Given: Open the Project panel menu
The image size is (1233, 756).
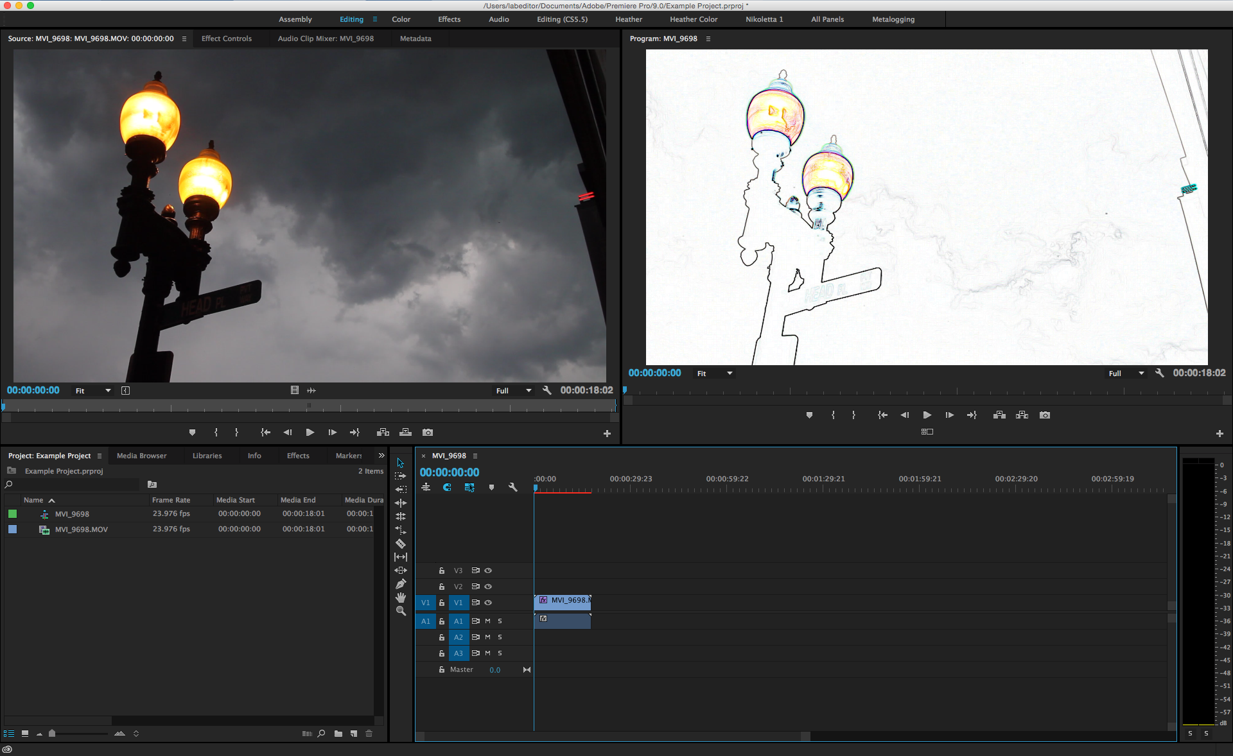Looking at the screenshot, I should 100,456.
